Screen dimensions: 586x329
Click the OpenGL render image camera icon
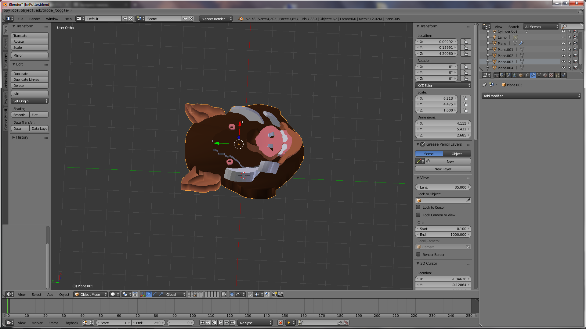pyautogui.click(x=274, y=294)
